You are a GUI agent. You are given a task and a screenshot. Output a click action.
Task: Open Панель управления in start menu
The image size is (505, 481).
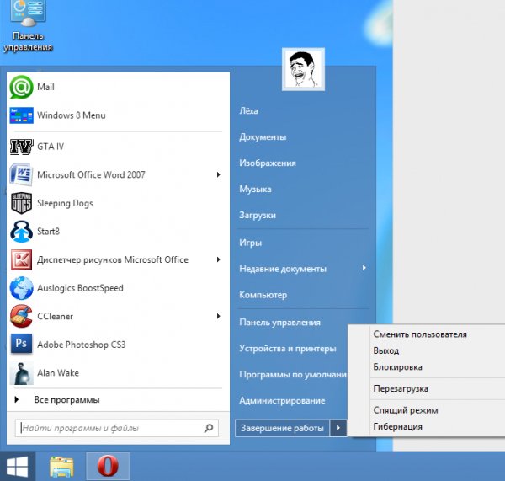pos(279,323)
